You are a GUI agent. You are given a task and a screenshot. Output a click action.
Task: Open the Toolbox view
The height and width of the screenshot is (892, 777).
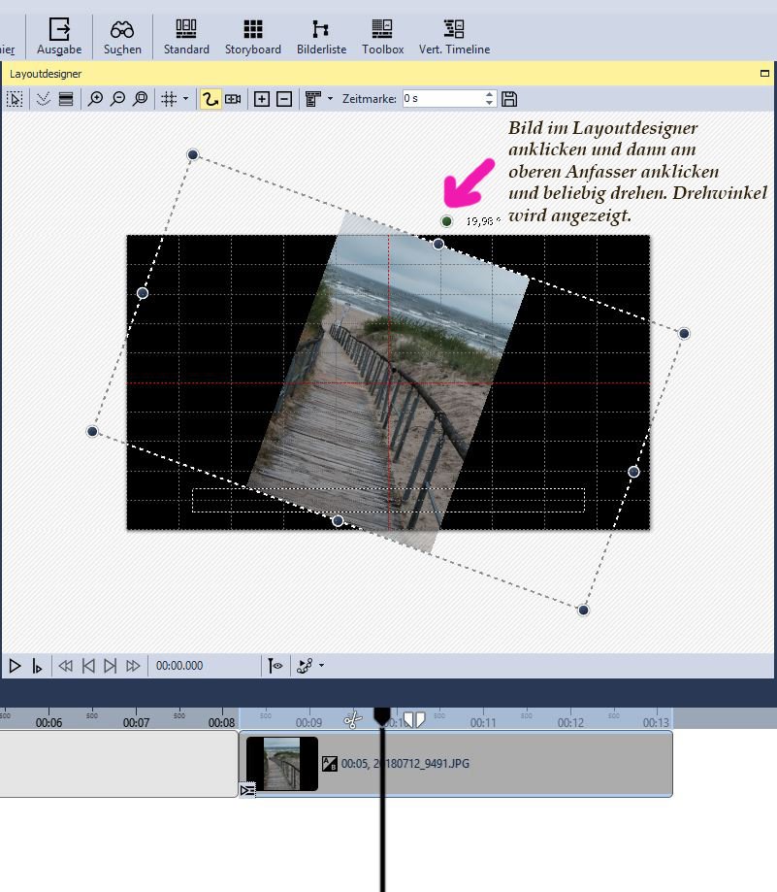382,36
